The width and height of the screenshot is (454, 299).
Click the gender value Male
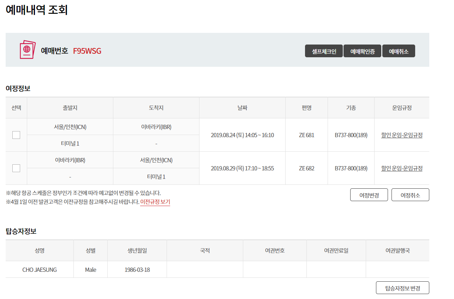click(x=91, y=270)
